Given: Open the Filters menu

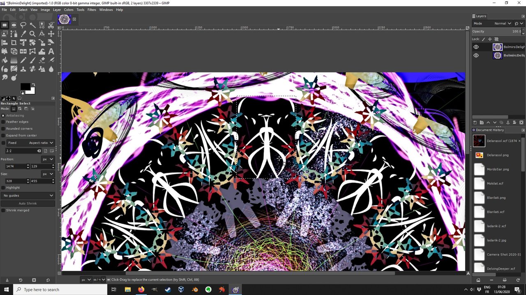Looking at the screenshot, I should (x=92, y=9).
